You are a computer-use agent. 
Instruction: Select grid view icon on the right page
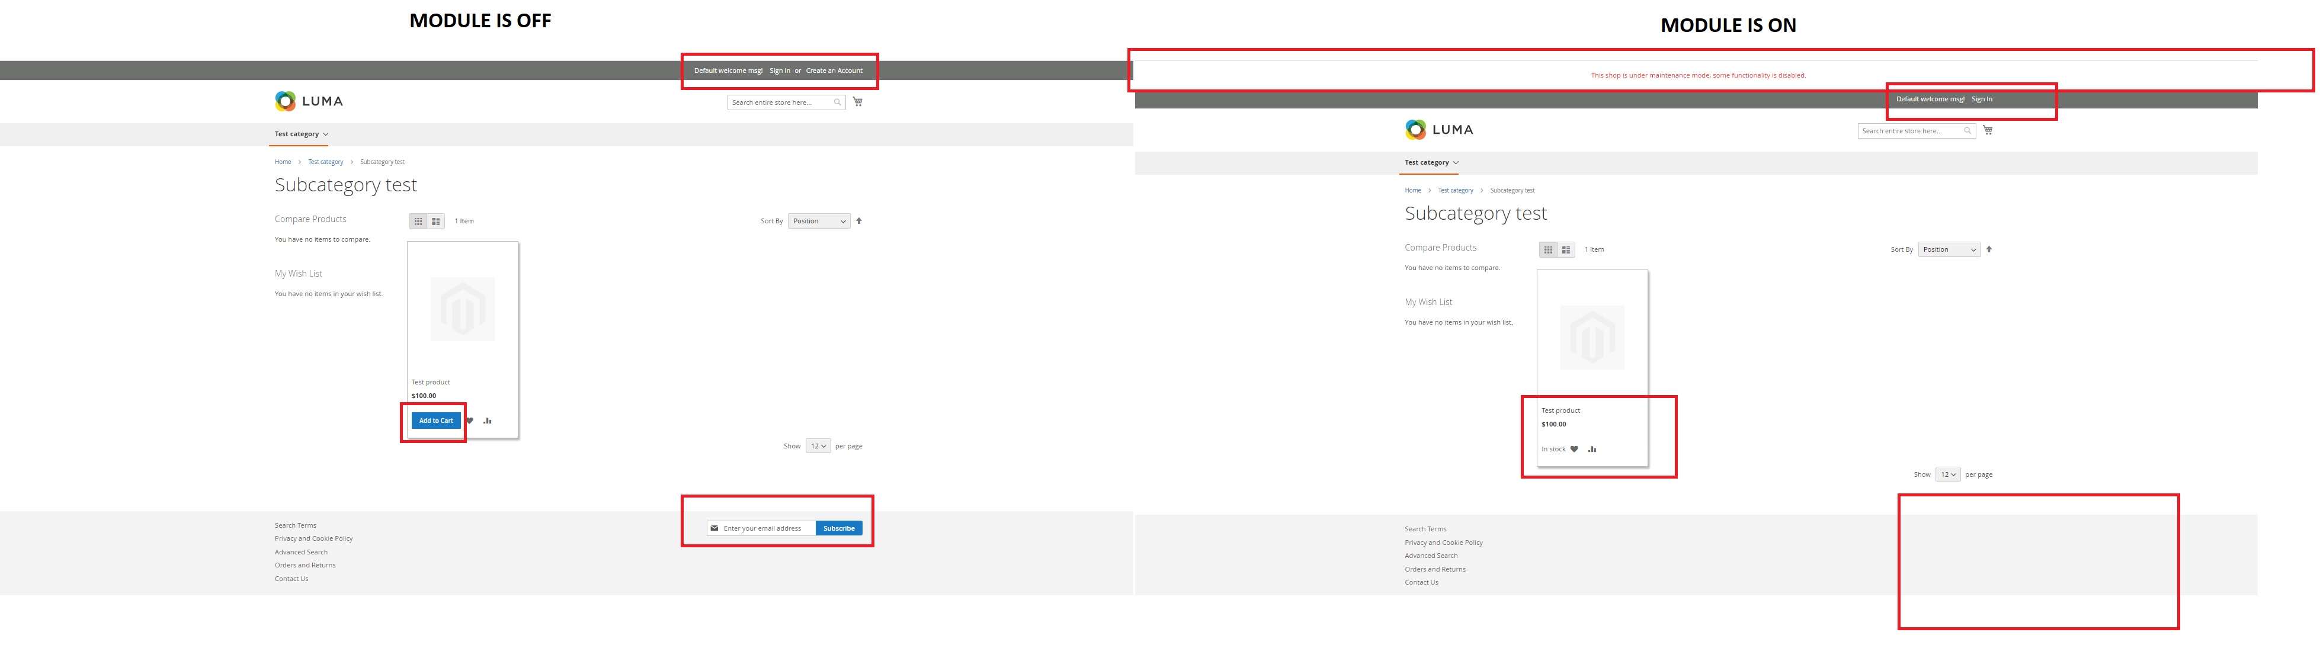(1548, 251)
